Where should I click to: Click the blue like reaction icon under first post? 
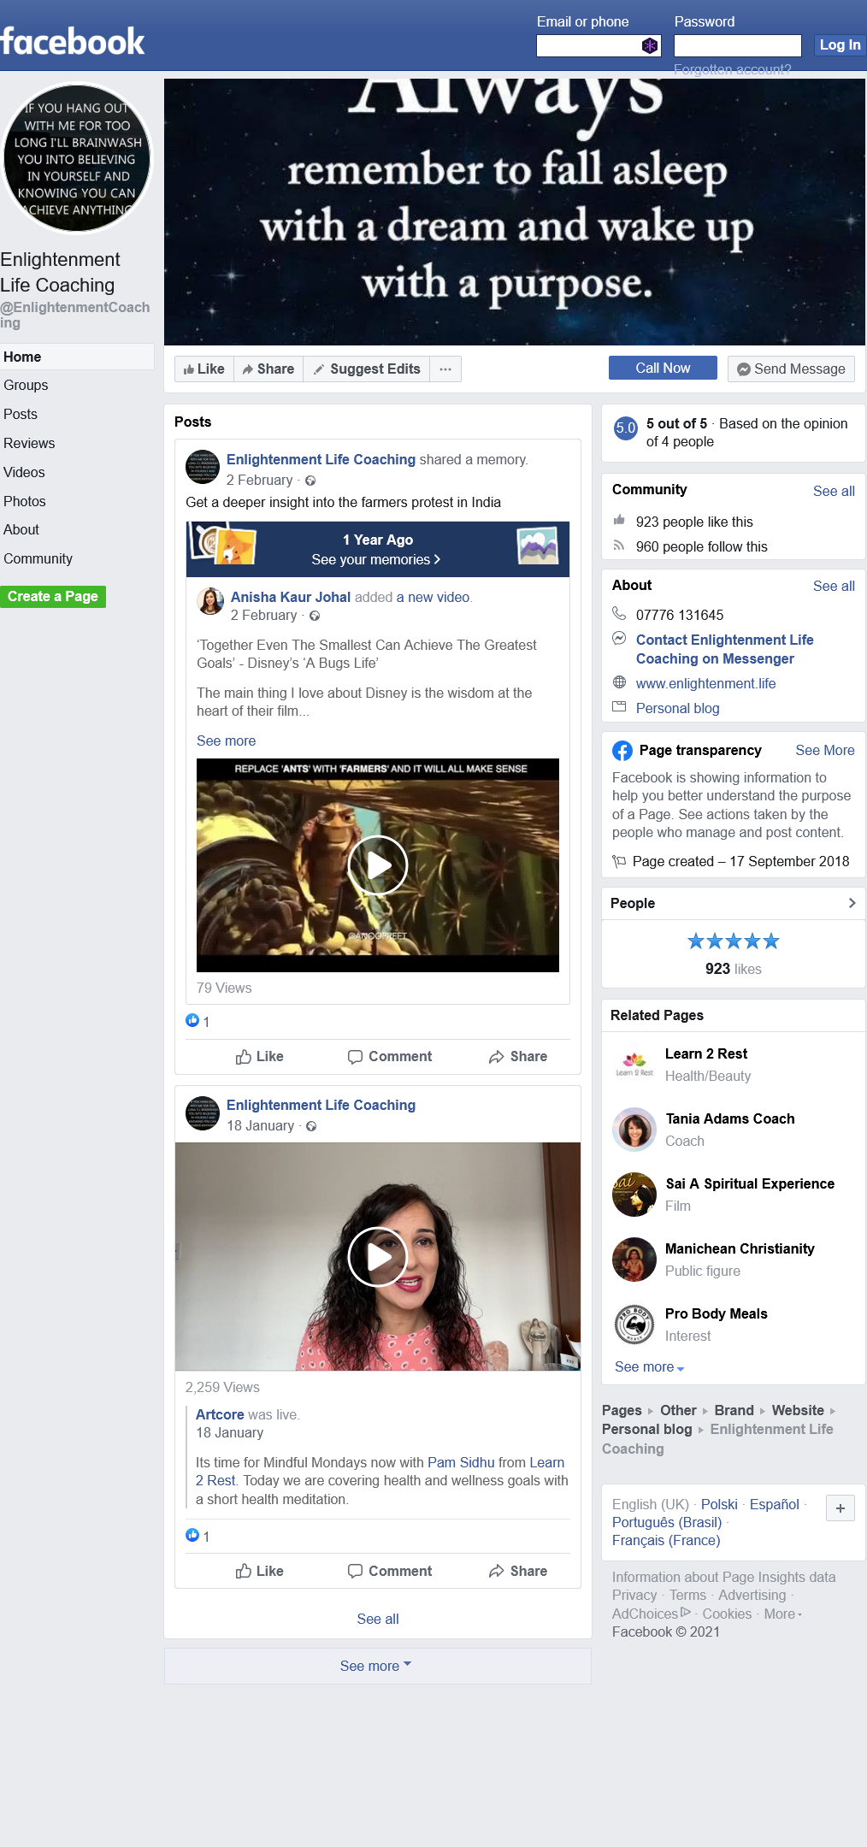(192, 1021)
